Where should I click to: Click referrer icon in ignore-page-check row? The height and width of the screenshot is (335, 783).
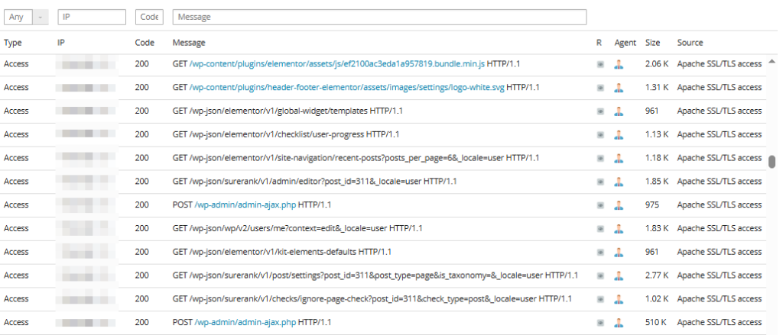[x=600, y=299]
